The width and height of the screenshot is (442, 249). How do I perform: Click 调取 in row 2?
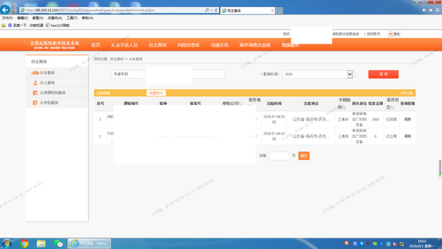[x=408, y=137]
